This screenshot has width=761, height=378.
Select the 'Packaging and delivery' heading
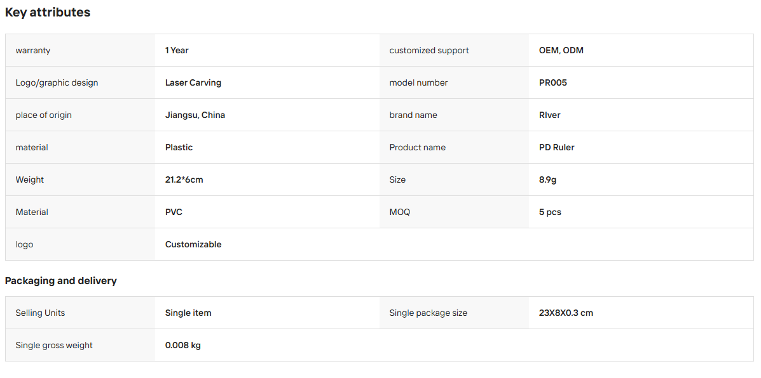pos(60,281)
